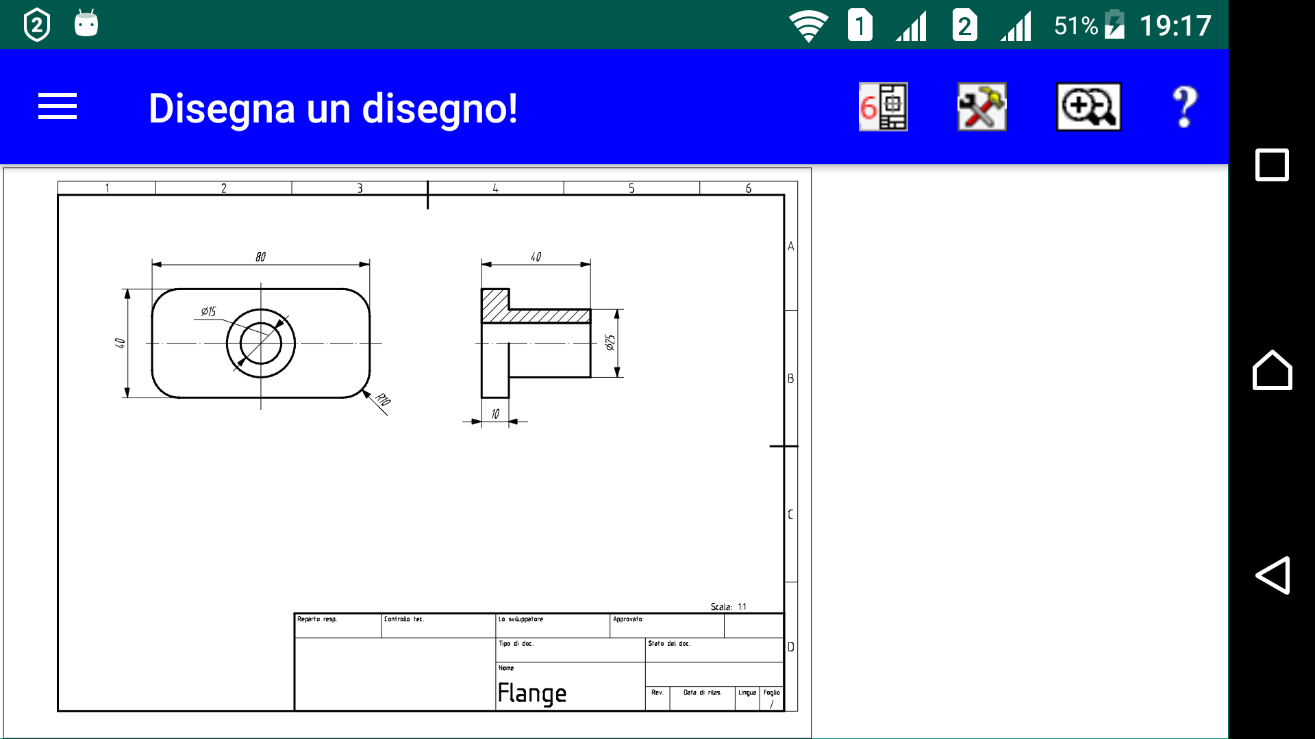Viewport: 1315px width, 739px height.
Task: Open the sheet format icon with red 6
Action: [883, 107]
